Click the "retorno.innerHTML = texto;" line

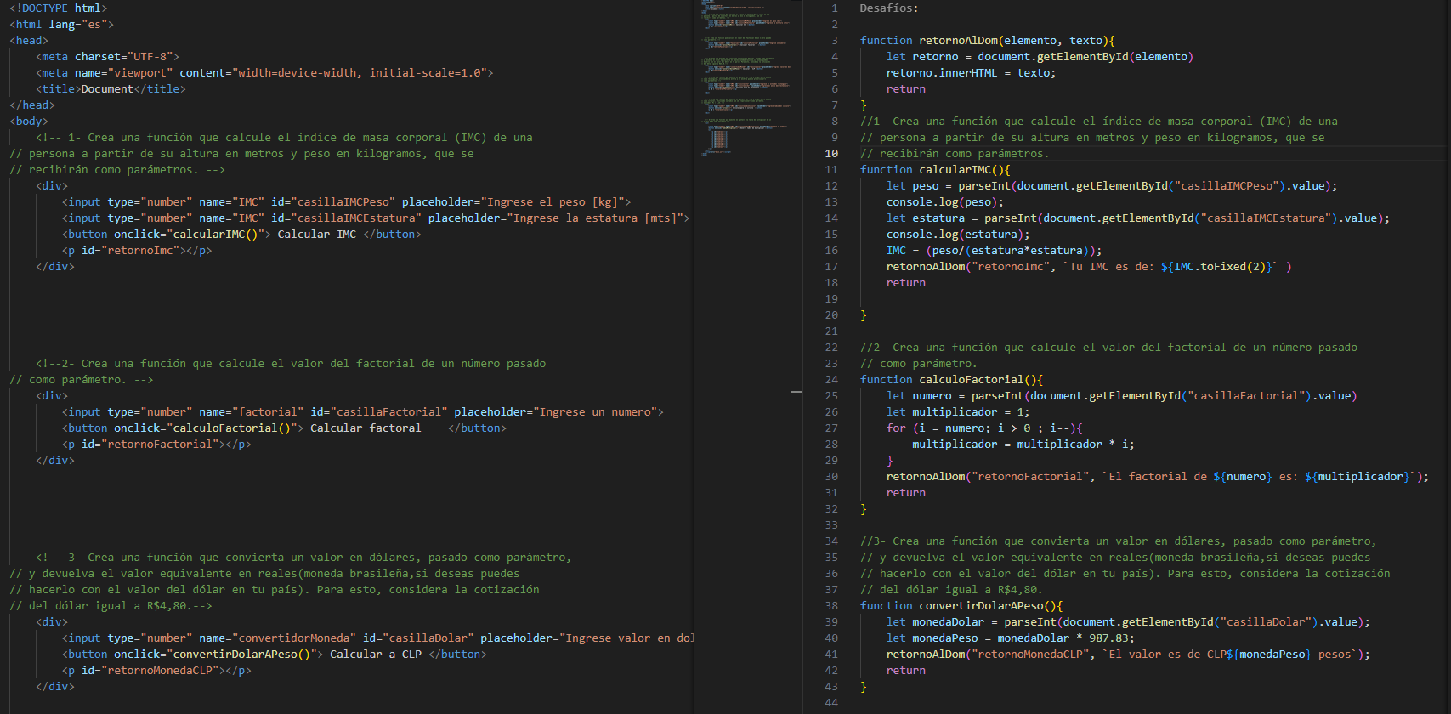[x=971, y=73]
